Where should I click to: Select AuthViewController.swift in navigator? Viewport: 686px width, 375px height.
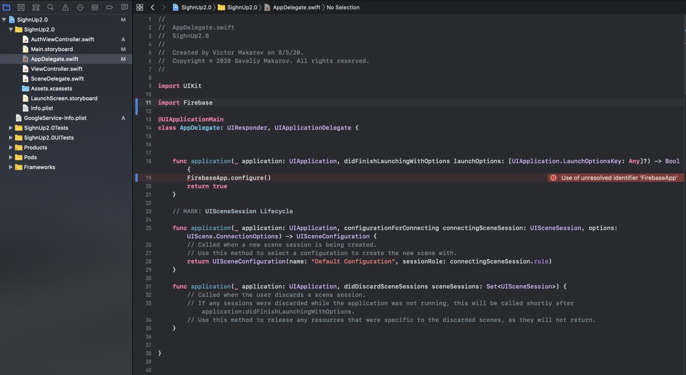66,40
